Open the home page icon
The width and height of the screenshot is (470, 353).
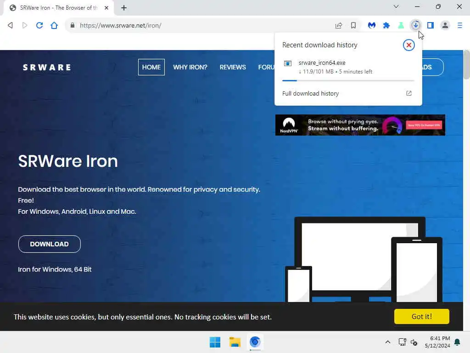[54, 25]
